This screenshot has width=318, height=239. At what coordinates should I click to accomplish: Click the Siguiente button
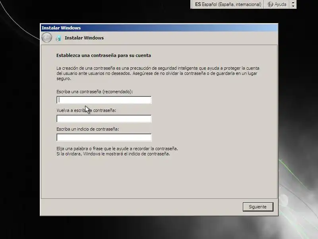point(258,207)
